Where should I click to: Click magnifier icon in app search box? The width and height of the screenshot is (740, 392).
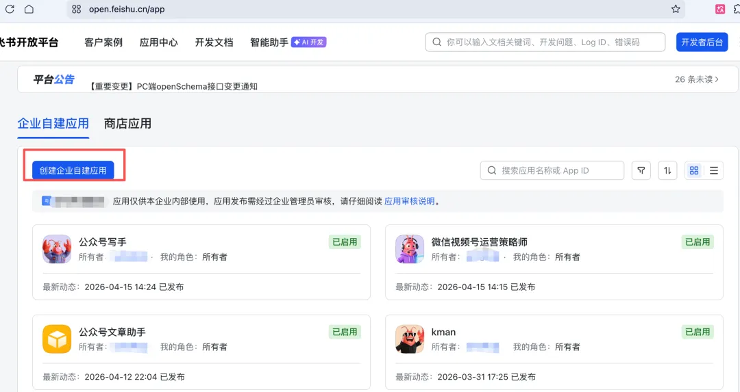coord(492,170)
